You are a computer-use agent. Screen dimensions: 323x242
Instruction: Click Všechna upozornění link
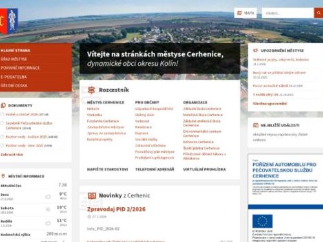(x=270, y=104)
